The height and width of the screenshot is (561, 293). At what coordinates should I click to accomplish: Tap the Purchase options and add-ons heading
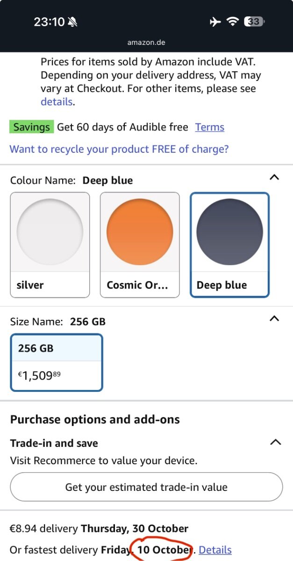point(95,419)
